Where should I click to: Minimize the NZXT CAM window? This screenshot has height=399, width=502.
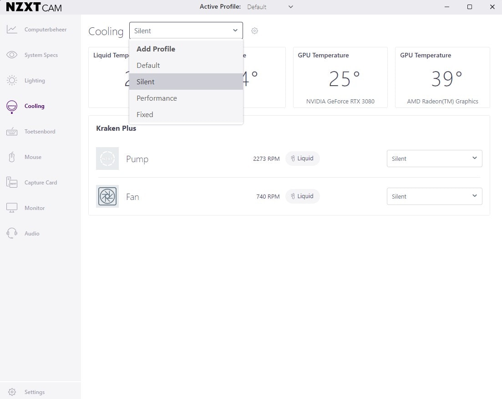click(x=447, y=7)
